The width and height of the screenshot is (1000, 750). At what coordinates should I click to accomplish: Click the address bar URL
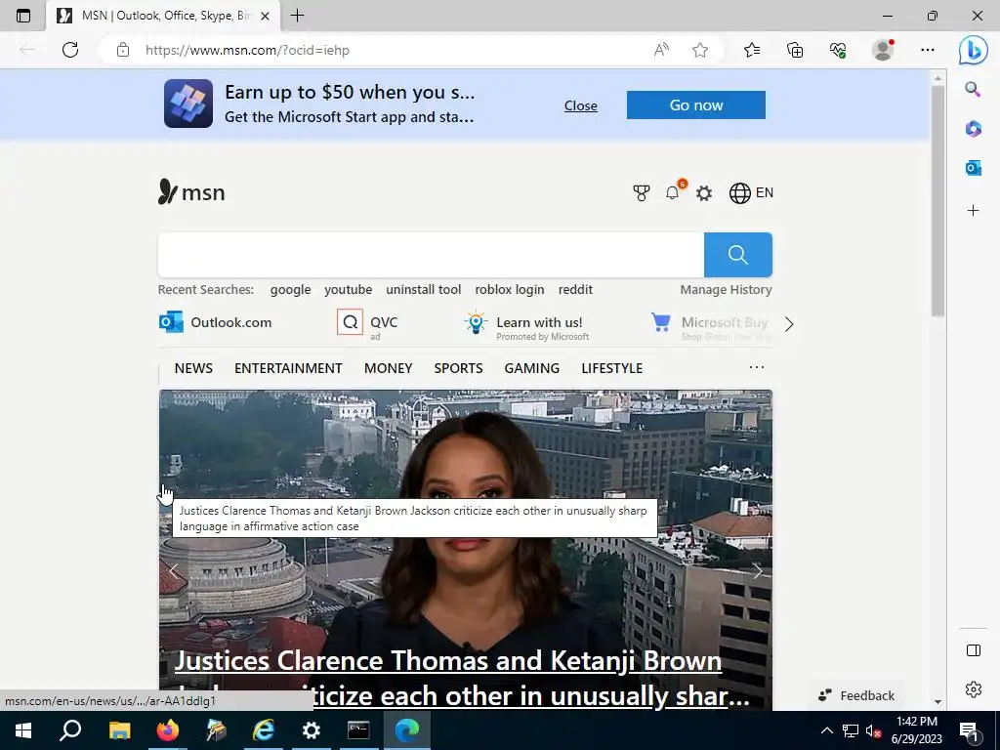click(247, 50)
